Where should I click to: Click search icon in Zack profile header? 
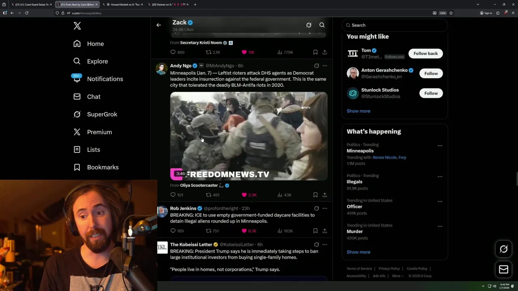pos(322,25)
